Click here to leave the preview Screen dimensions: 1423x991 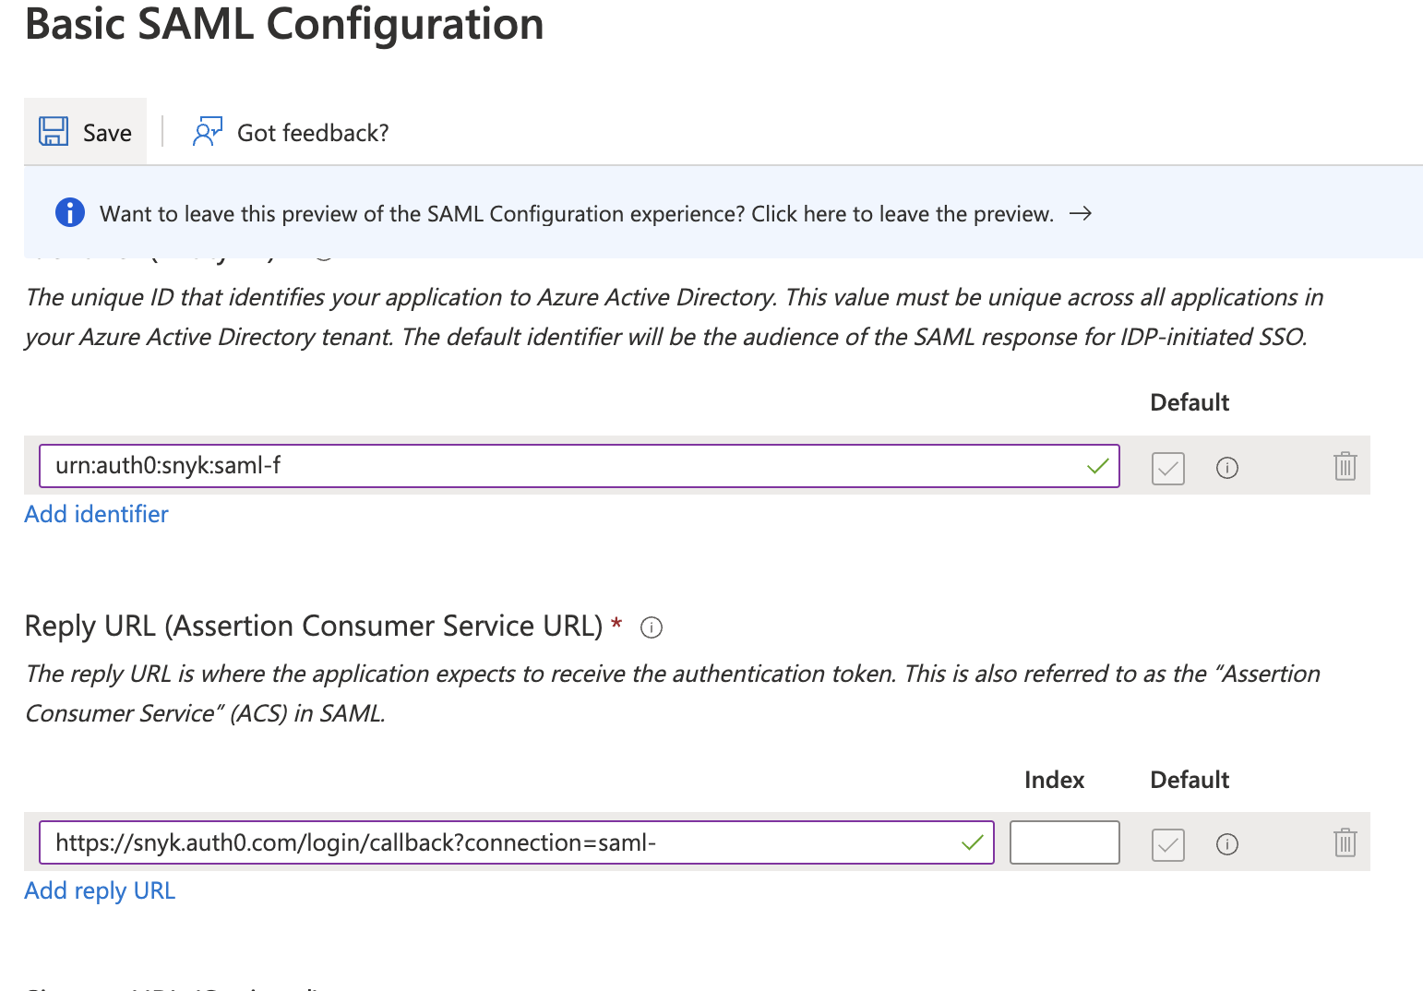pos(901,213)
